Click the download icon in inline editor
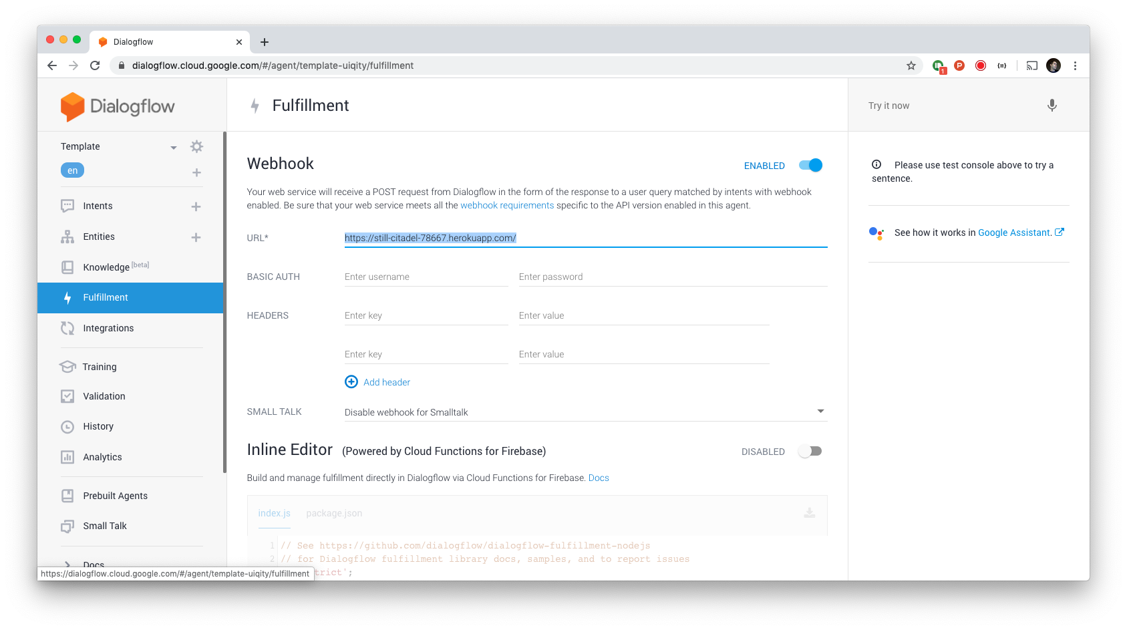The height and width of the screenshot is (630, 1127). (809, 512)
